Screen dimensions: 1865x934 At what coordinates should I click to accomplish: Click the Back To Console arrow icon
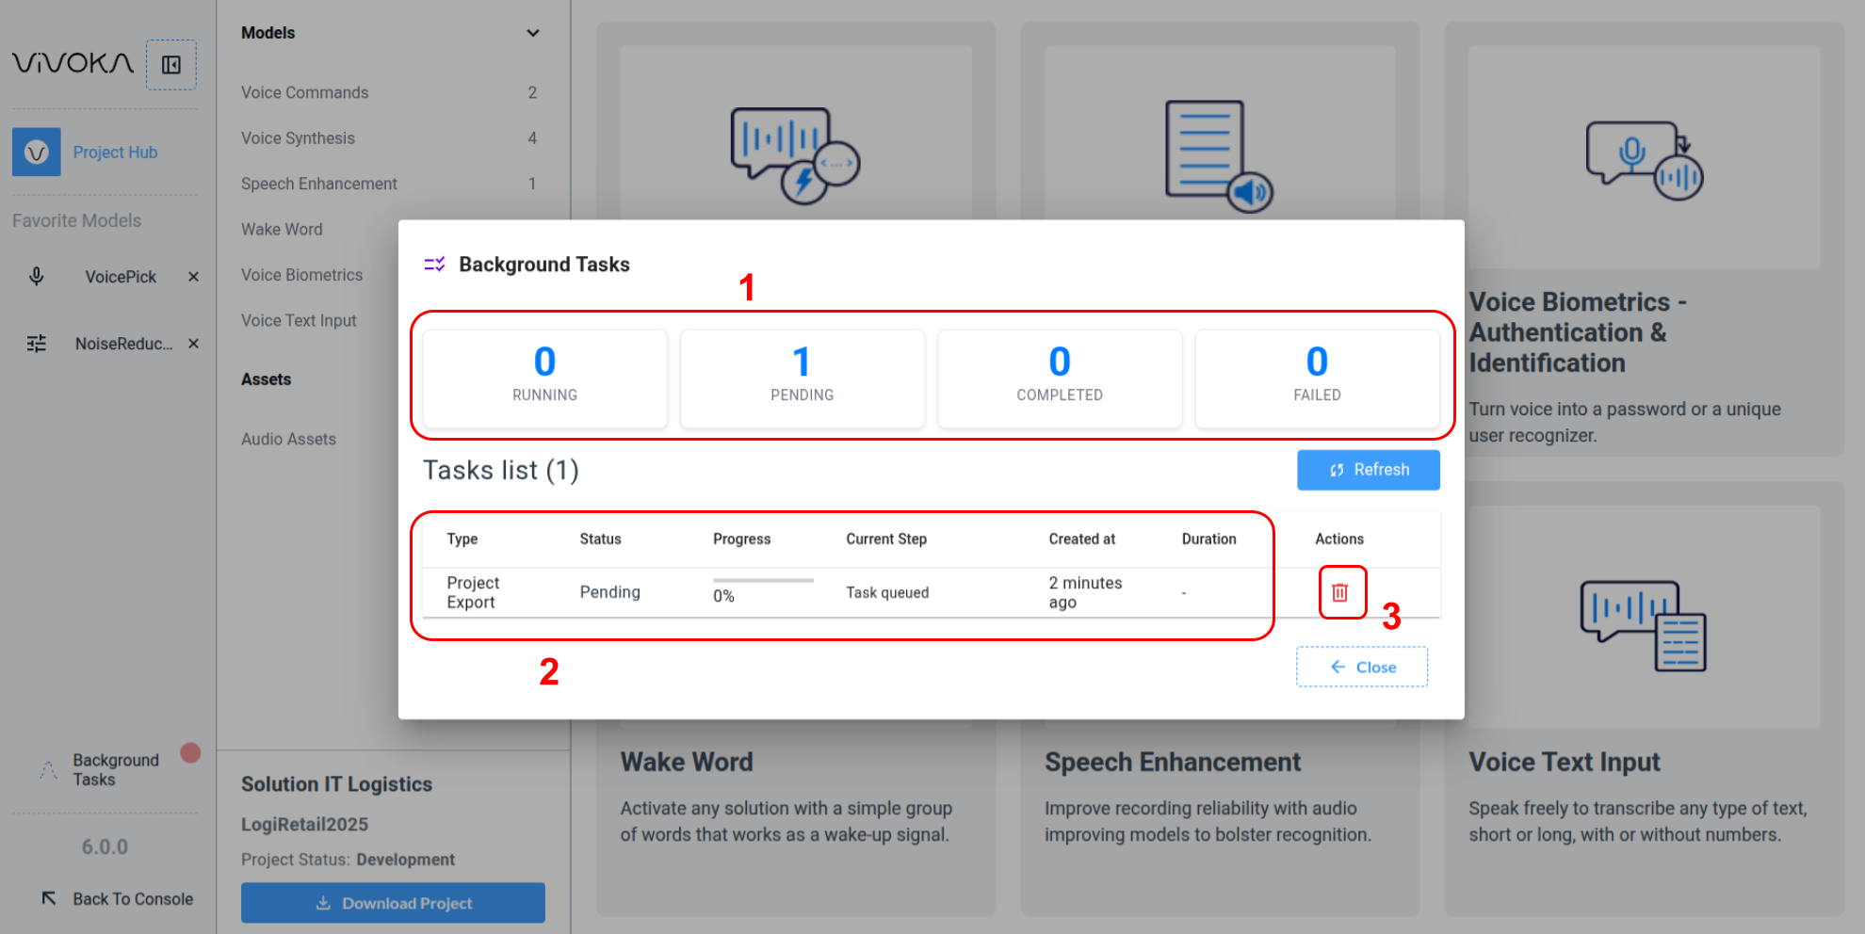click(49, 898)
